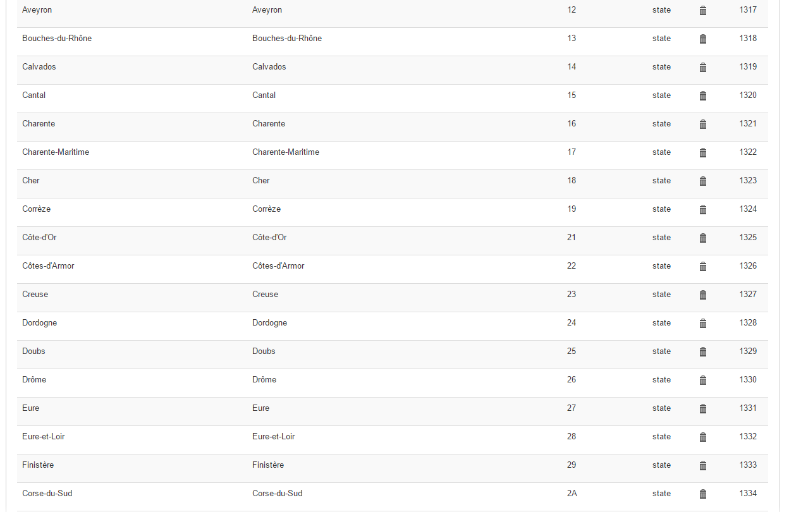Click trash icon for Bouches-du-Rhône
Viewport: 789px width, 512px height.
[703, 39]
